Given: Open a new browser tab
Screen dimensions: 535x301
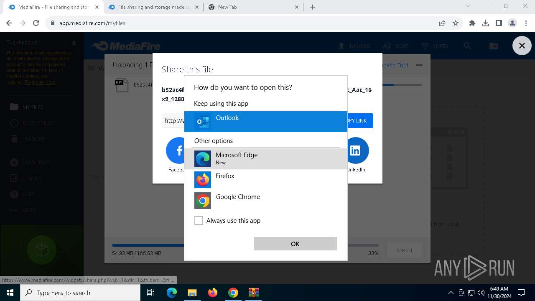Looking at the screenshot, I should [x=313, y=7].
